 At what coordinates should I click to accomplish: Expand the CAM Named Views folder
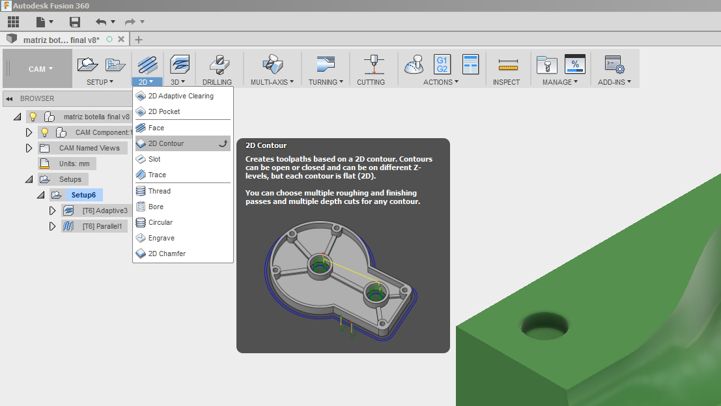(29, 148)
